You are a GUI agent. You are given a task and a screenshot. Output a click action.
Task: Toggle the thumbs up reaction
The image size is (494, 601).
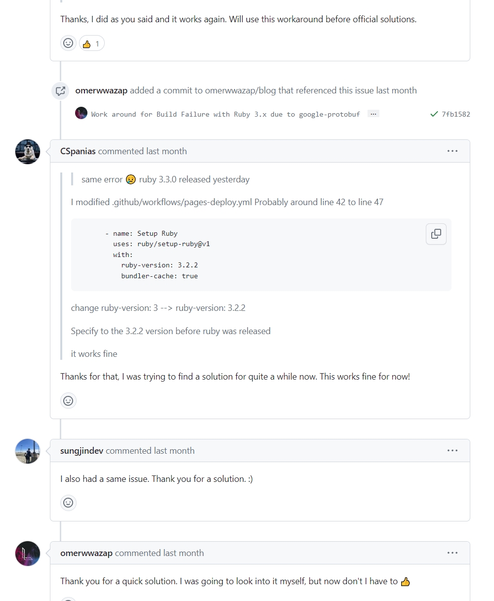[91, 43]
